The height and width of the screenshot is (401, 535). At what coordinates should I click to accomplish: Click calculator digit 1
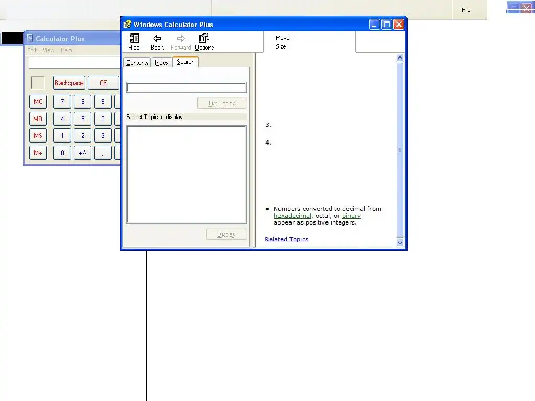(x=62, y=135)
